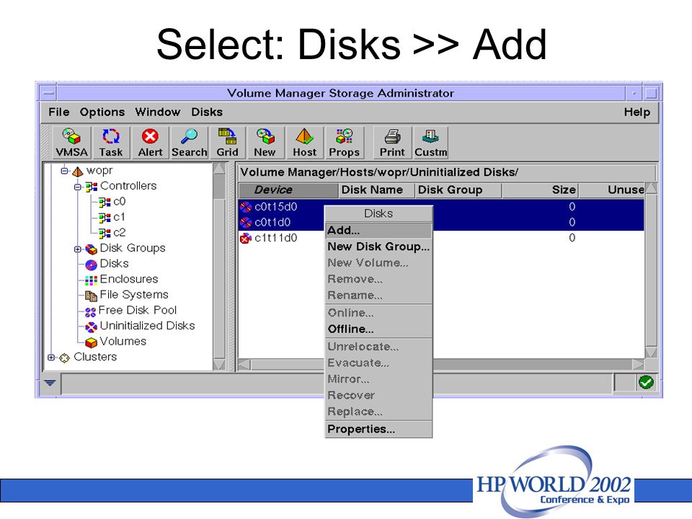Click the File Systems icon in tree
This screenshot has width=692, height=519.
point(91,296)
